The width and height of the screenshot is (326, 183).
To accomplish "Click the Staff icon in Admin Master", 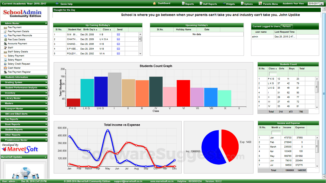I will click(x=5, y=48).
